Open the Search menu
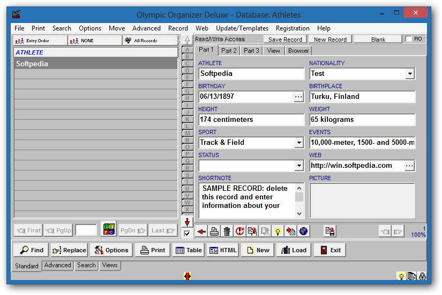Image resolution: width=442 pixels, height=295 pixels. (62, 28)
